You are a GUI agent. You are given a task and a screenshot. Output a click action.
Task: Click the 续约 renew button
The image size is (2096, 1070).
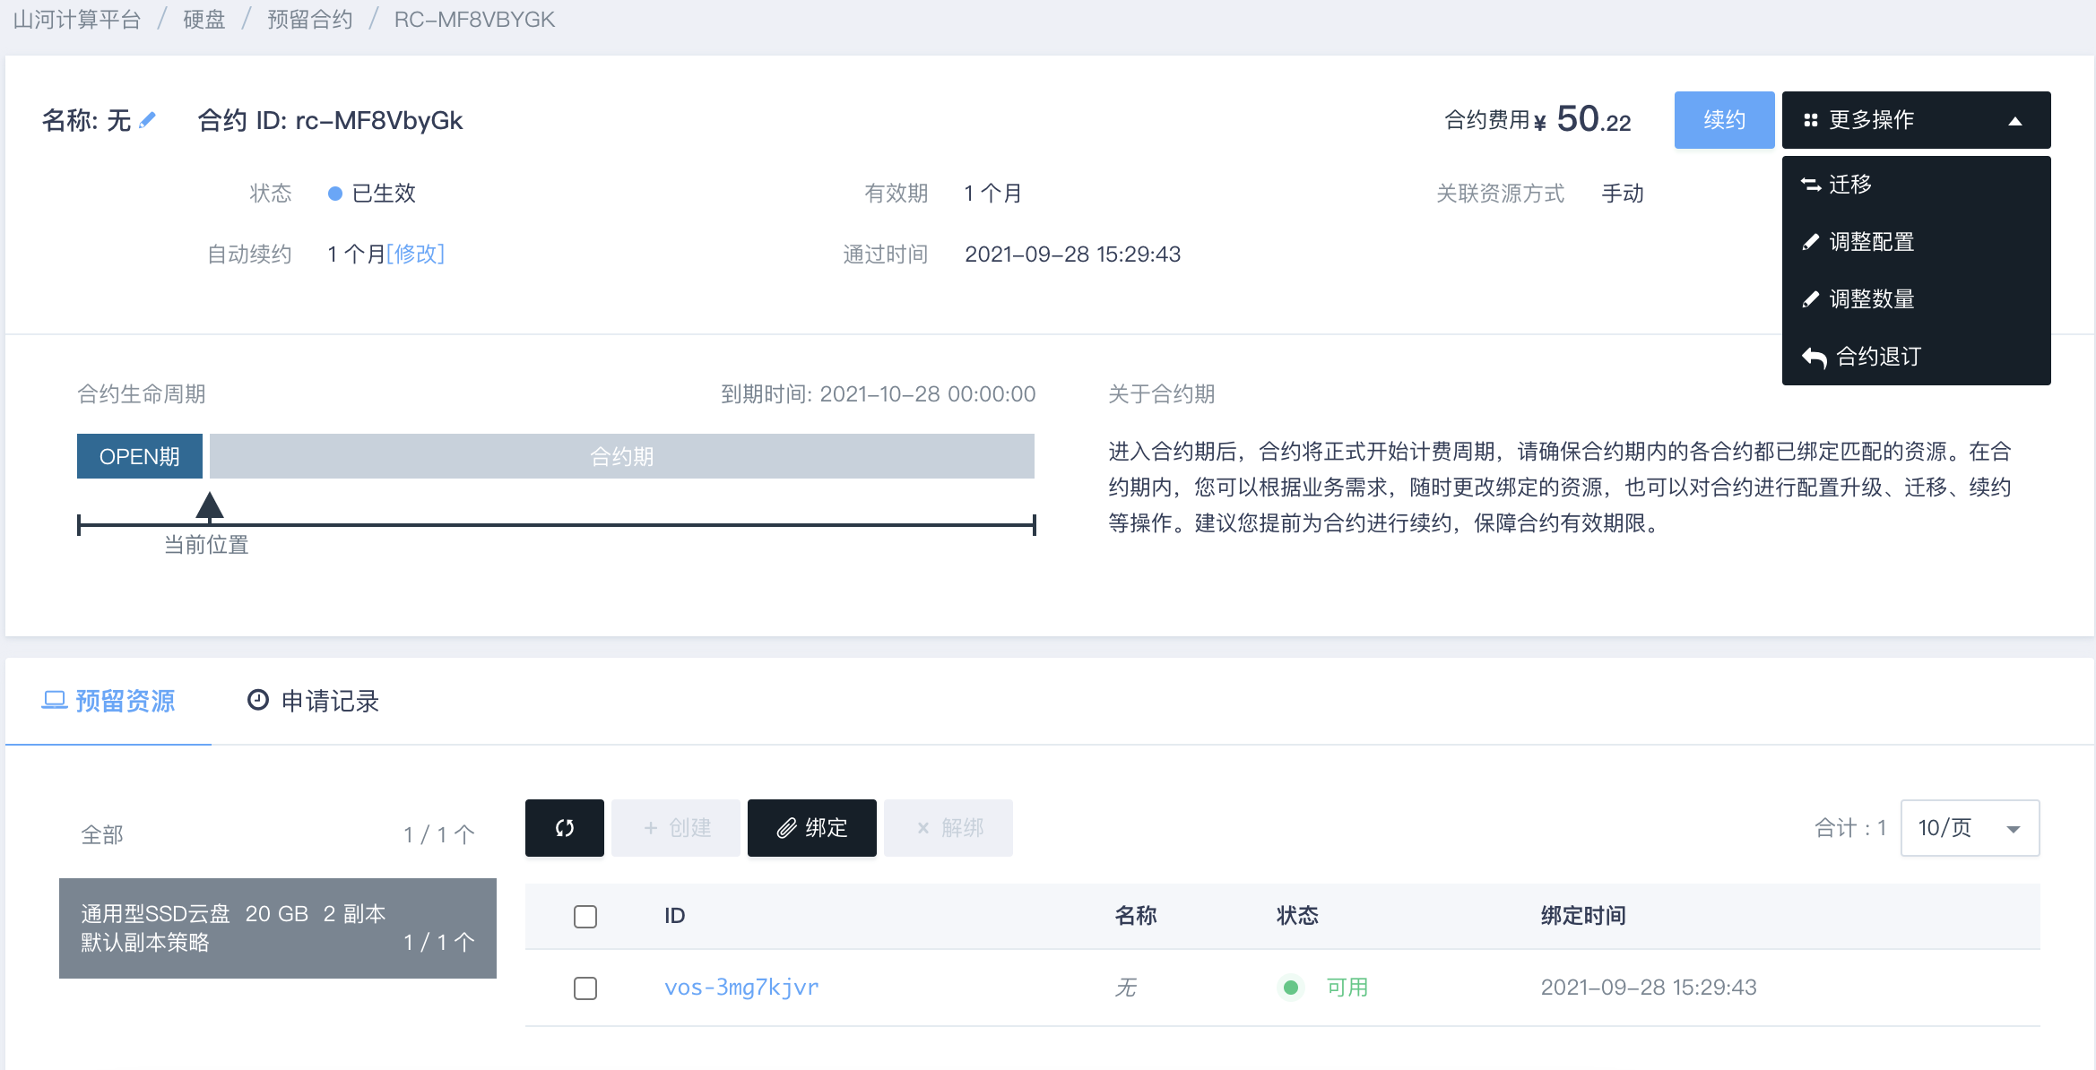click(1724, 120)
